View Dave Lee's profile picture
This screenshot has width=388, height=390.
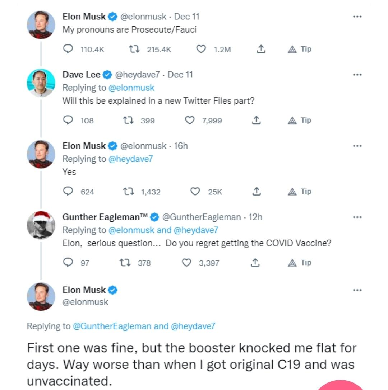41,83
